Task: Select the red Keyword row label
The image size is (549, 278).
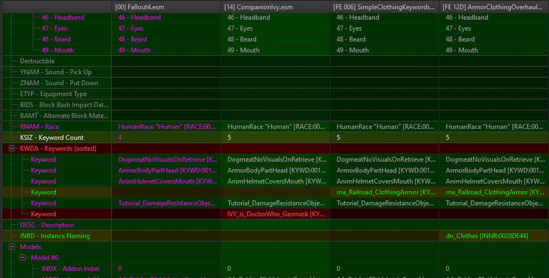Action: [x=44, y=214]
